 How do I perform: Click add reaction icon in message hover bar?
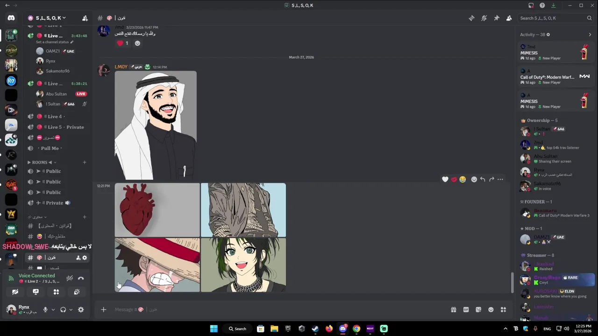(x=474, y=179)
